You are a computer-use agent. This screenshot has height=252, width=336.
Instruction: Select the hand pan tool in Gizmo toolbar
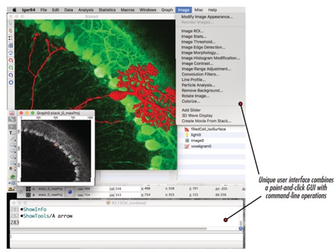11,30
